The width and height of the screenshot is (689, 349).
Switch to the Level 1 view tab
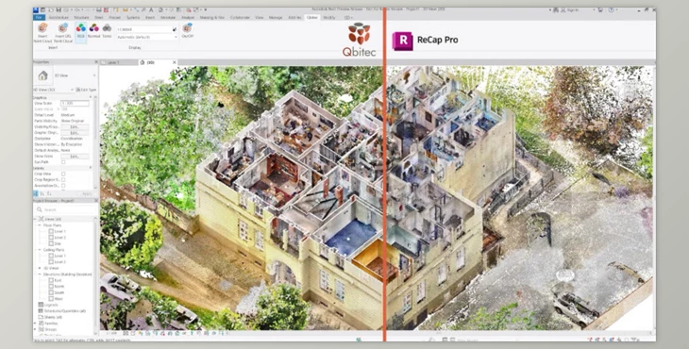point(119,62)
